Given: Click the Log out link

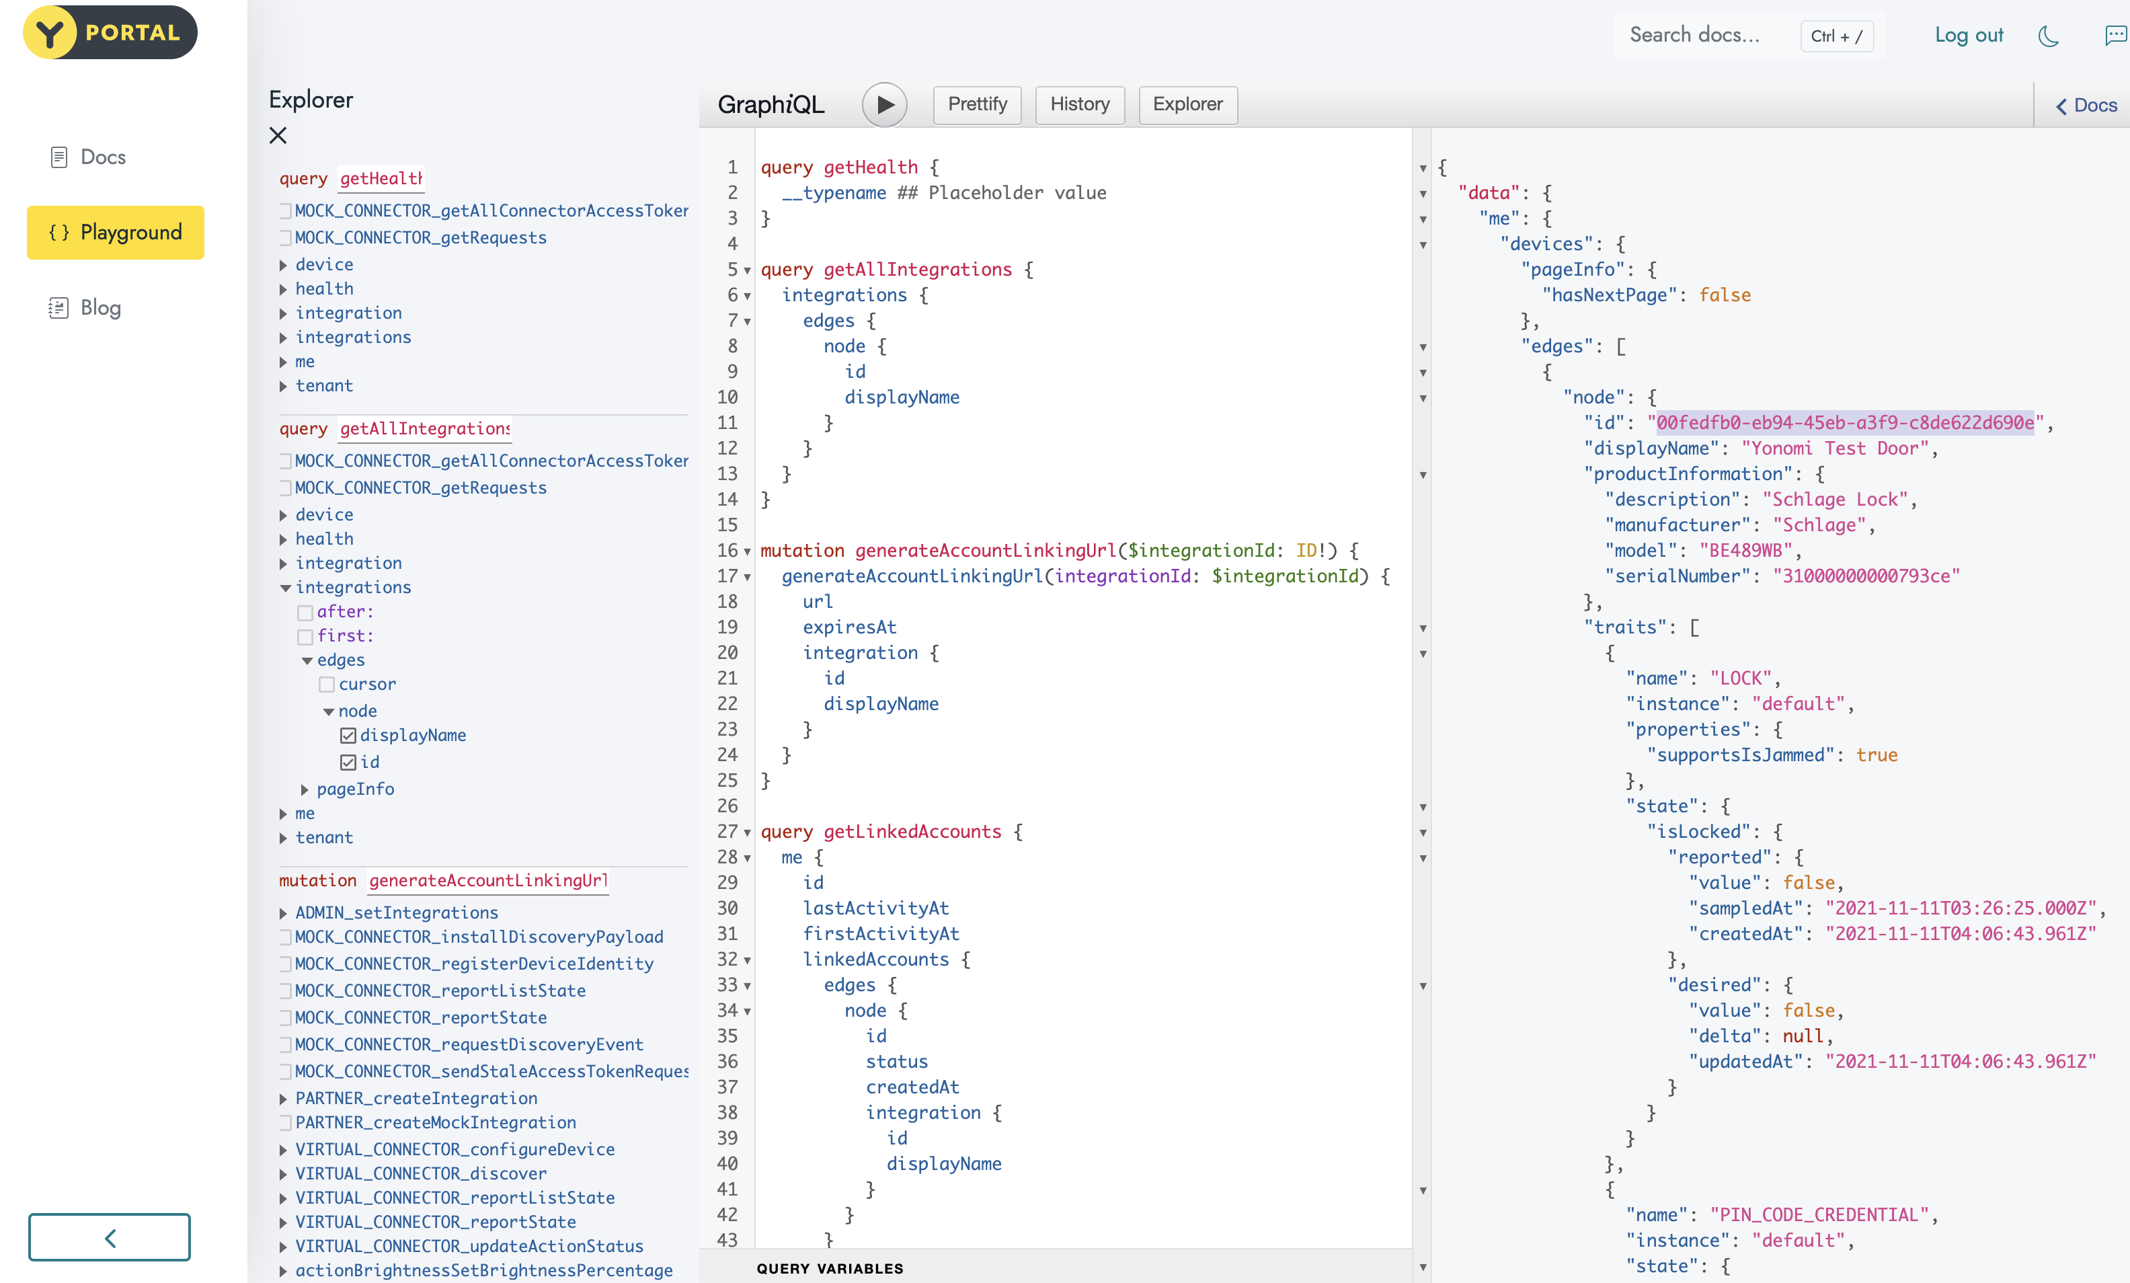Looking at the screenshot, I should point(1969,36).
